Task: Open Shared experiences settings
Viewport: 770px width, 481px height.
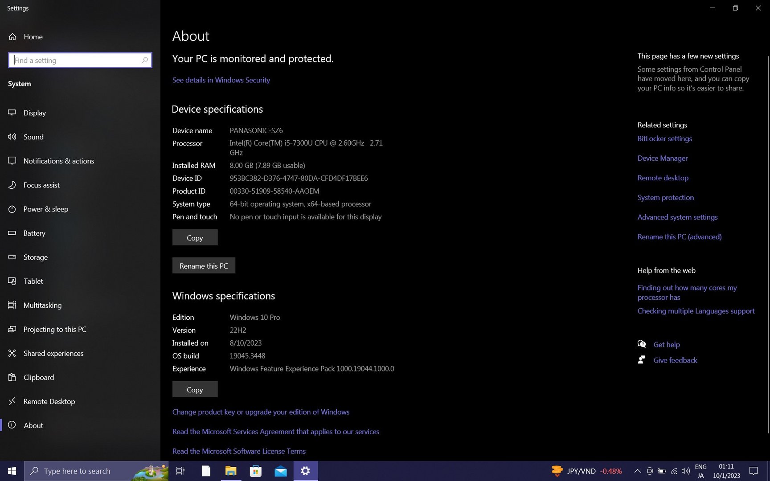Action: pyautogui.click(x=53, y=354)
